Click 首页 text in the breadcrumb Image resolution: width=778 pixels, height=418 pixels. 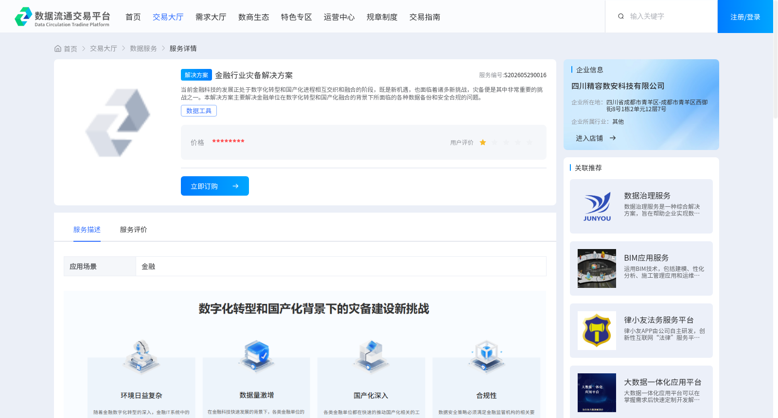[x=71, y=49]
